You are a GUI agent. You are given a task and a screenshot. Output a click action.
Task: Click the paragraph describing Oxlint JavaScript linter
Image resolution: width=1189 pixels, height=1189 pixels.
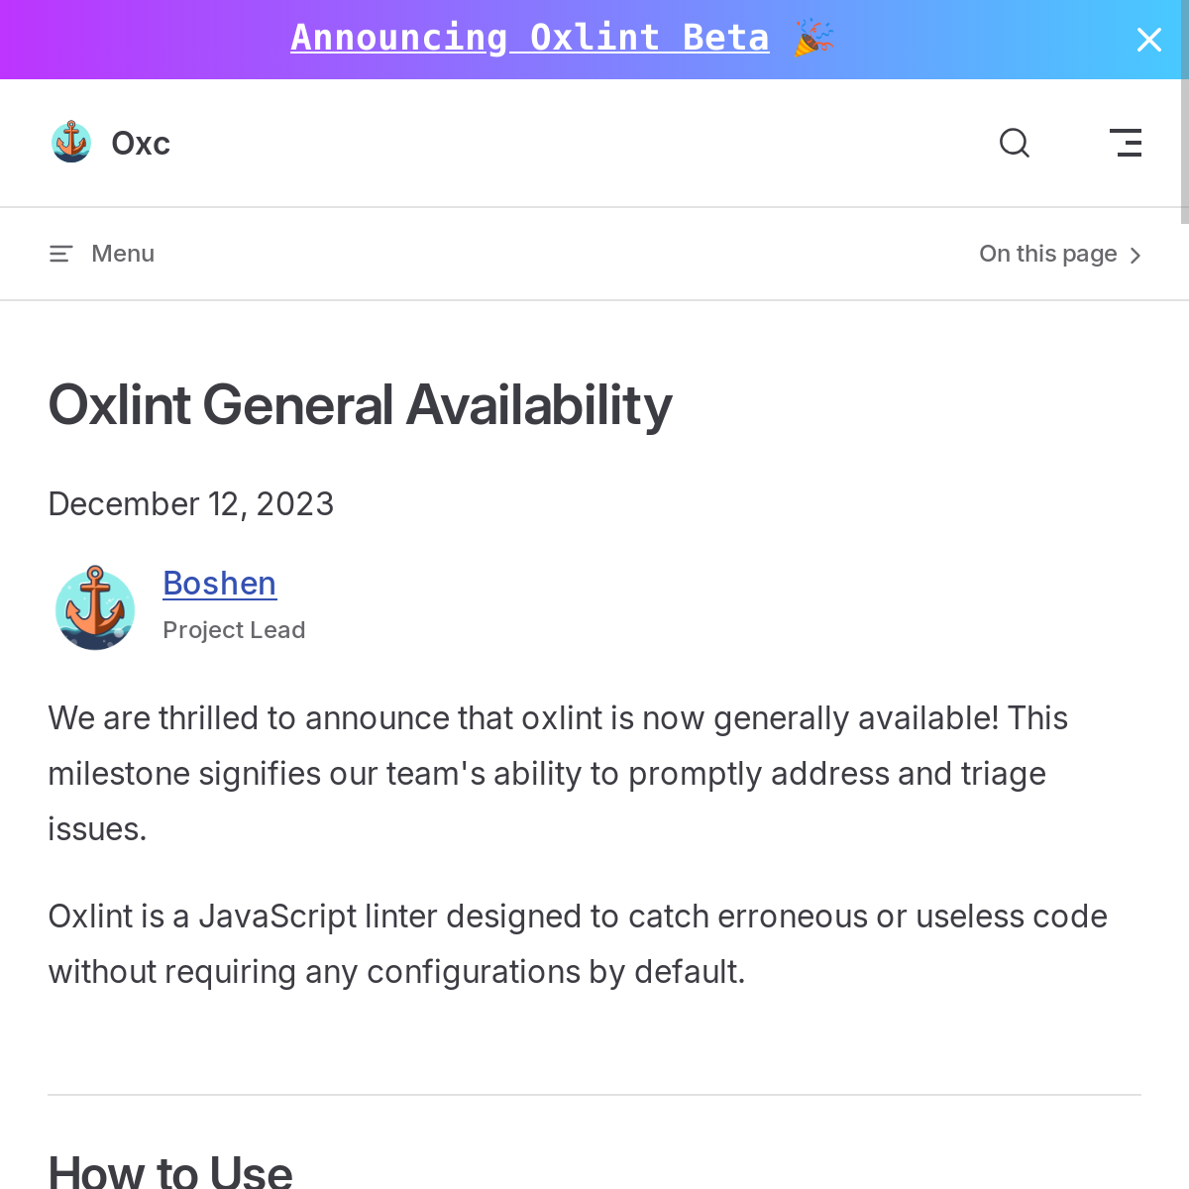[x=578, y=944]
